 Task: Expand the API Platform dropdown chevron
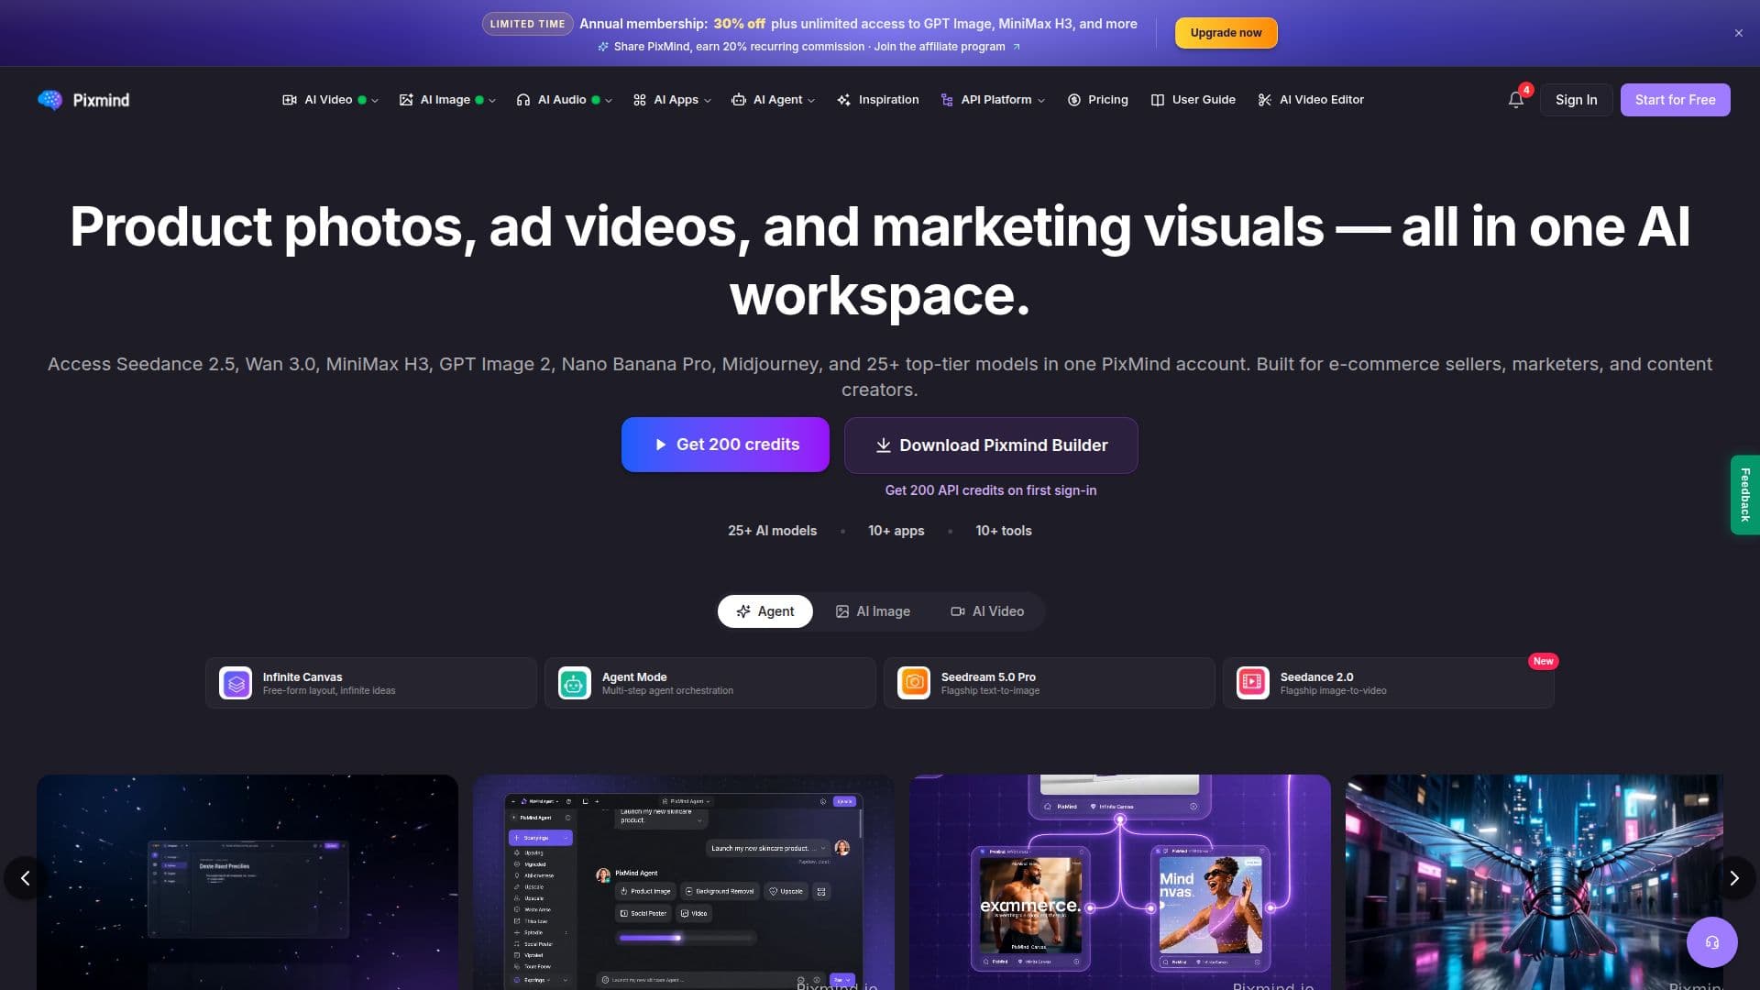tap(1041, 101)
